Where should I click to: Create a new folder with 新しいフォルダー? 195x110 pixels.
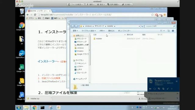pyautogui.click(x=124, y=31)
